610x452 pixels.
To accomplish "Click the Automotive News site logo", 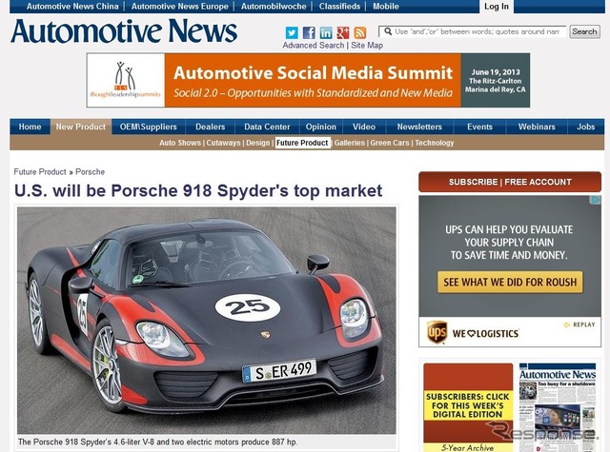I will [x=124, y=31].
